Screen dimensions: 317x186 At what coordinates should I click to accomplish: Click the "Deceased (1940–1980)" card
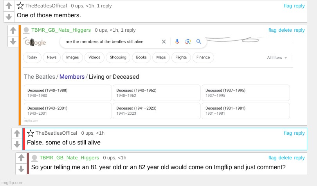[x=68, y=93]
